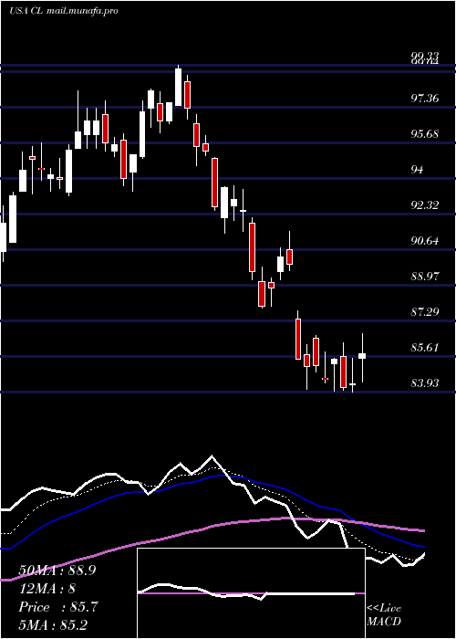
Task: Click the 97.36 price axis label
Action: point(425,98)
